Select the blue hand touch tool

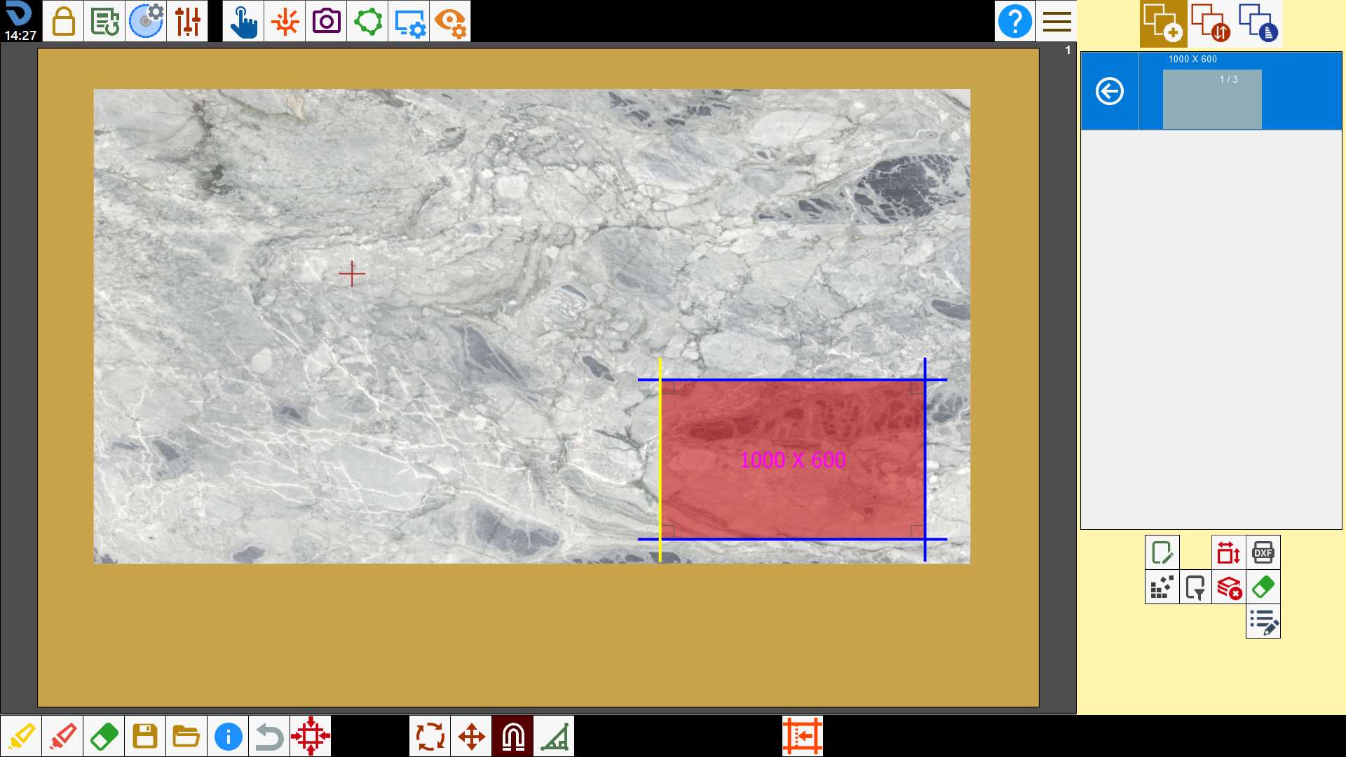tap(243, 21)
